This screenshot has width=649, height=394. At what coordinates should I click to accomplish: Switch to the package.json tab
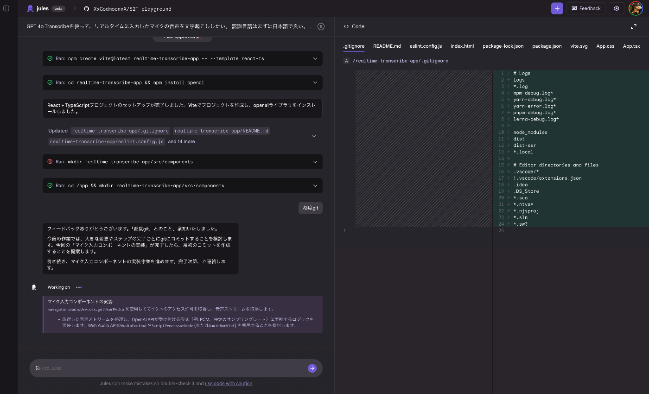547,46
